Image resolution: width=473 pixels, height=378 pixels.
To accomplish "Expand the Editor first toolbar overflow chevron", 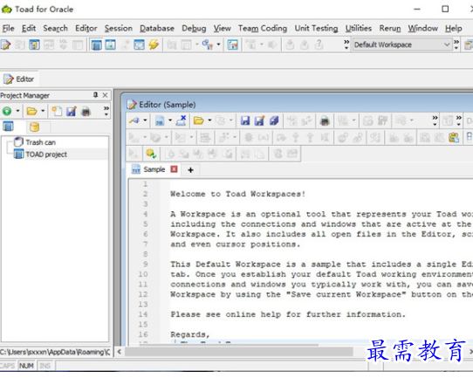I will pos(435,120).
